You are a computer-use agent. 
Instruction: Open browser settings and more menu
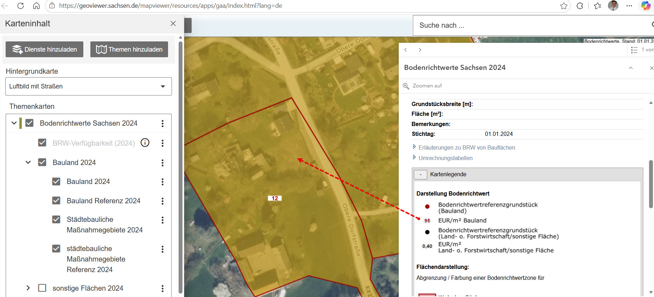click(629, 6)
